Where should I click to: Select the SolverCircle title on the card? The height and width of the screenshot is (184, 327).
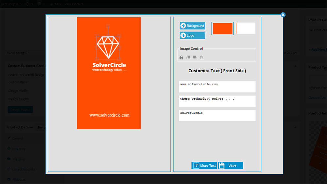[109, 65]
